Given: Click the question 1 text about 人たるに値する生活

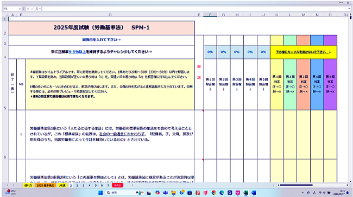Looking at the screenshot, I should point(111,134).
